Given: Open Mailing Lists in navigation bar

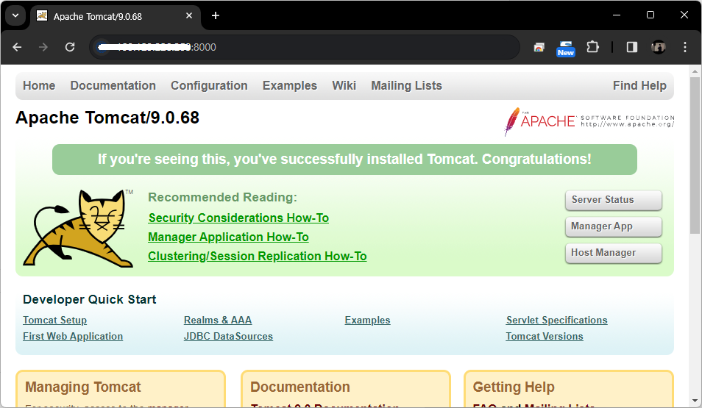Looking at the screenshot, I should [x=406, y=85].
